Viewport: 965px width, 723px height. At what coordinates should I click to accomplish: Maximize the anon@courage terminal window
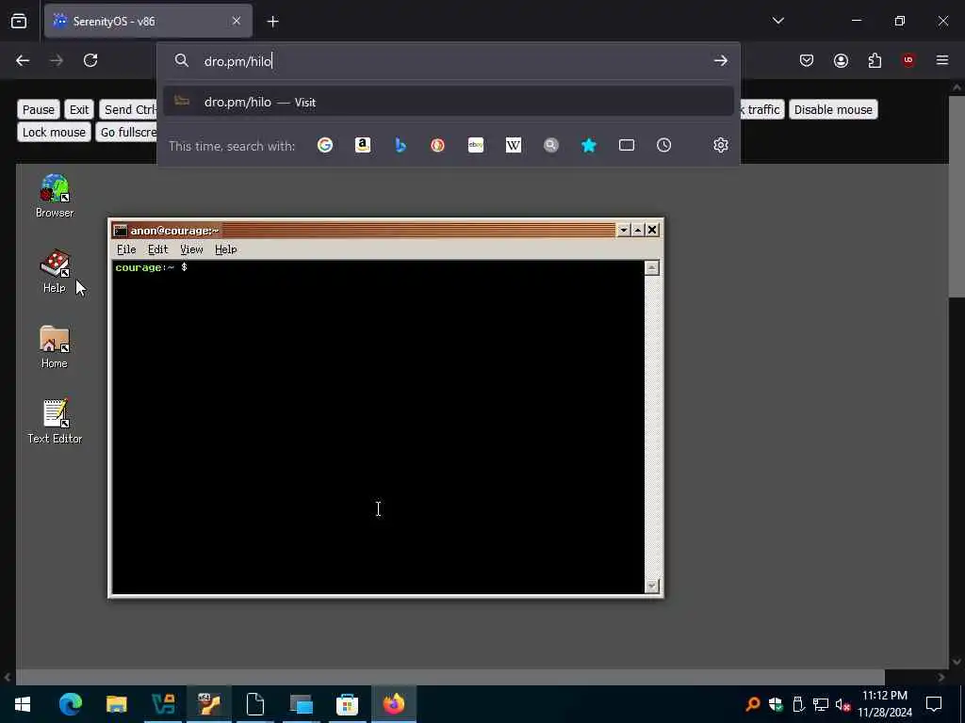[x=638, y=230]
